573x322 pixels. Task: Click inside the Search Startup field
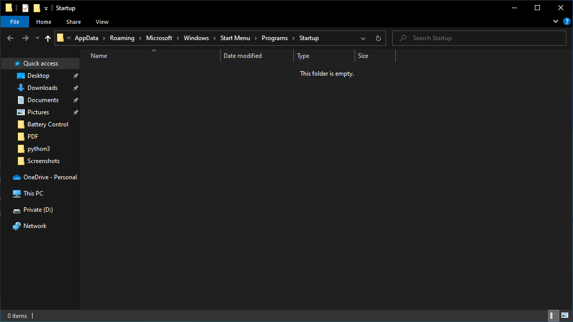[479, 38]
